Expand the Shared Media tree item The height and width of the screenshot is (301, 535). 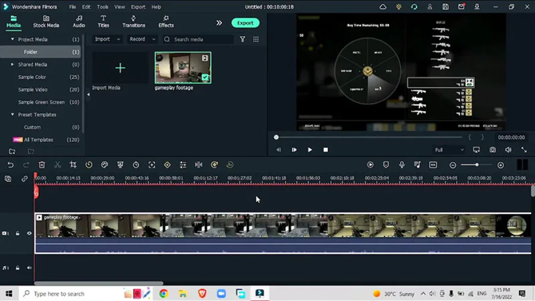12,65
